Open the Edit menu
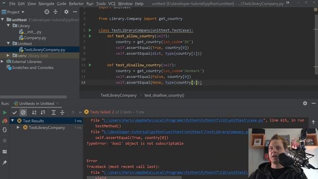The image size is (318, 179). pos(21,3)
